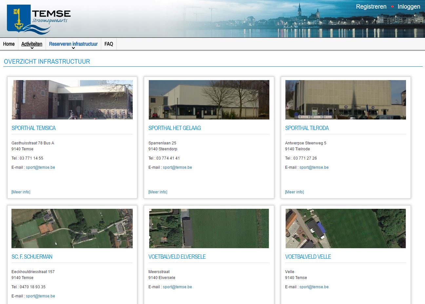Click the Sporthal Het Gelaag photo

pos(209,99)
